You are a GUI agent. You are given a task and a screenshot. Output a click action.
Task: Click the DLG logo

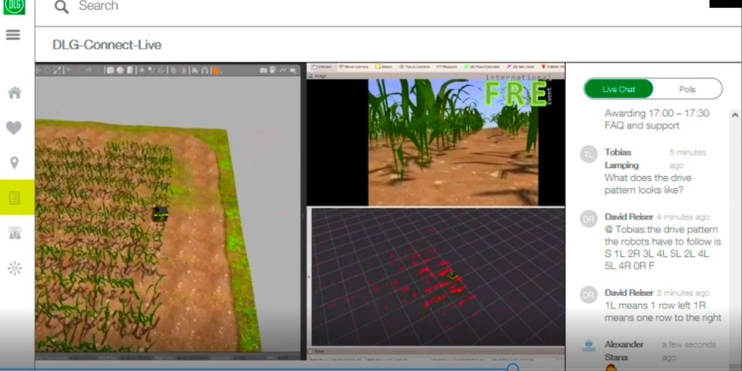[x=14, y=6]
